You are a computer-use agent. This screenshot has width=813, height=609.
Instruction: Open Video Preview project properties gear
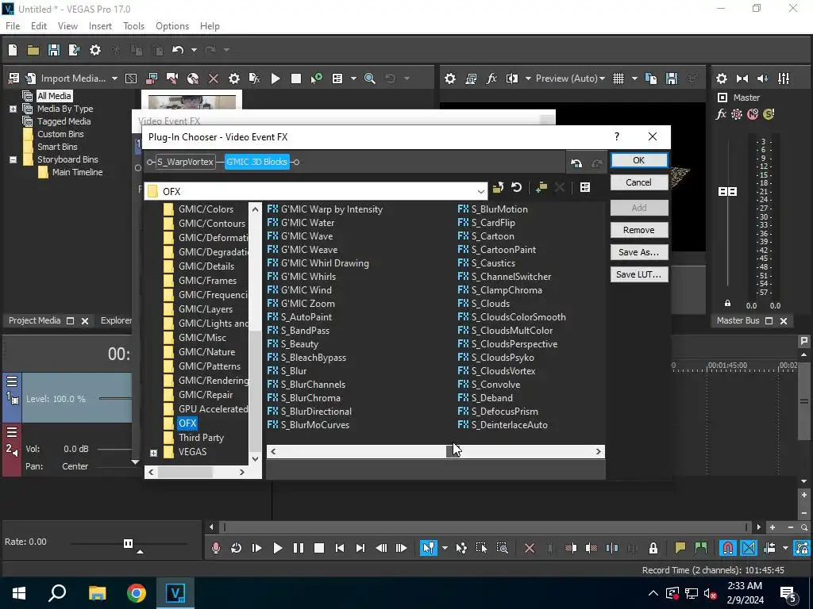(450, 79)
